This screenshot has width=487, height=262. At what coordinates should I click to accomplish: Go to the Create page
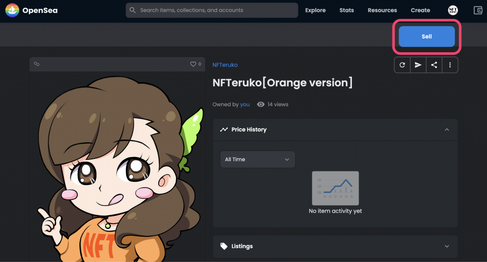[420, 10]
